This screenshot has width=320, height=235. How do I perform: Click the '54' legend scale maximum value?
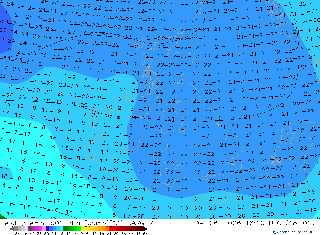tap(145, 234)
